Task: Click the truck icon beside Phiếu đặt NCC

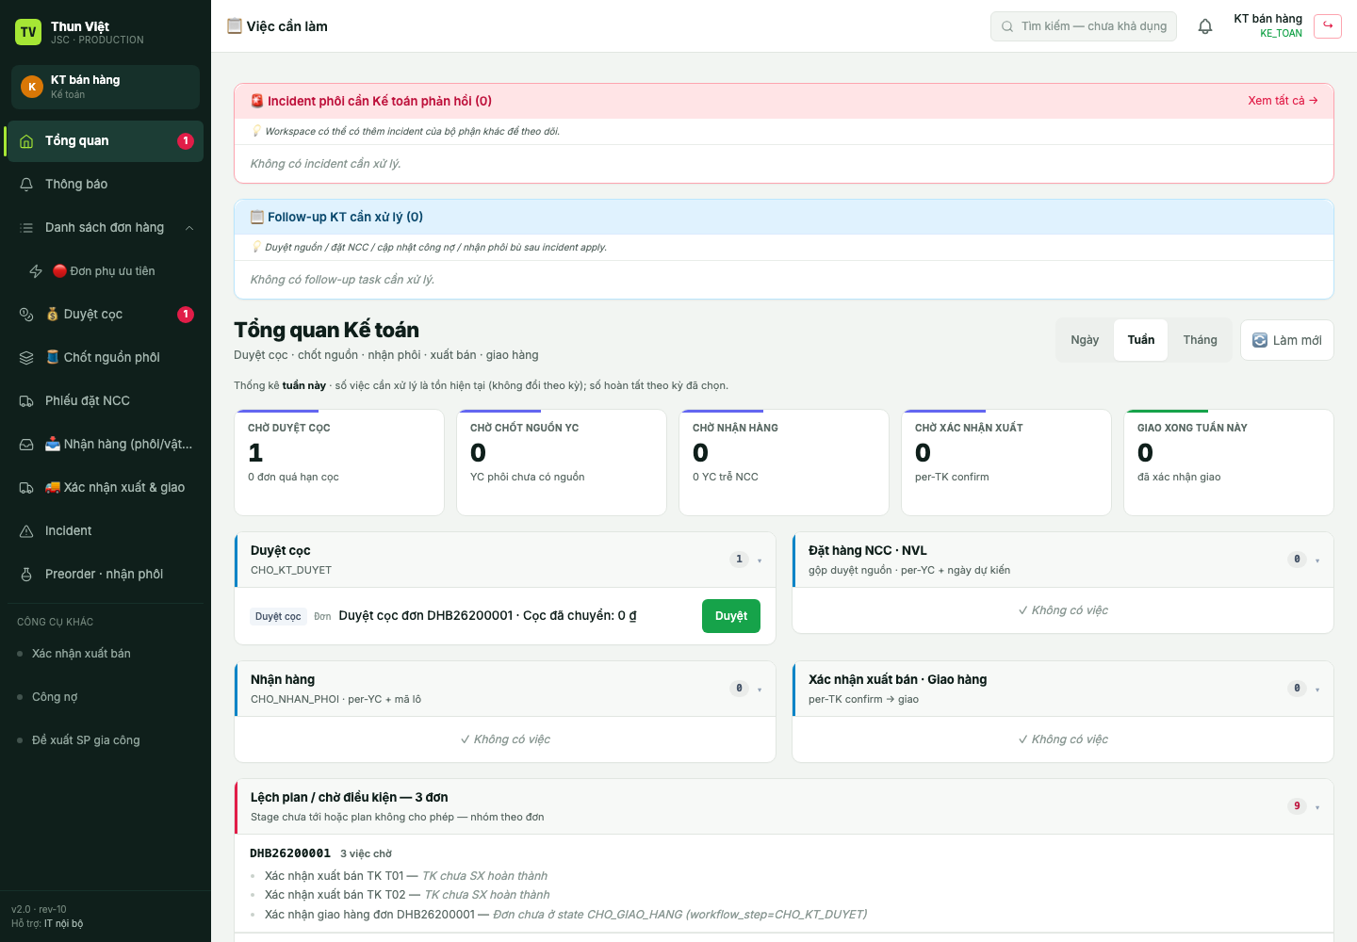Action: (x=26, y=401)
